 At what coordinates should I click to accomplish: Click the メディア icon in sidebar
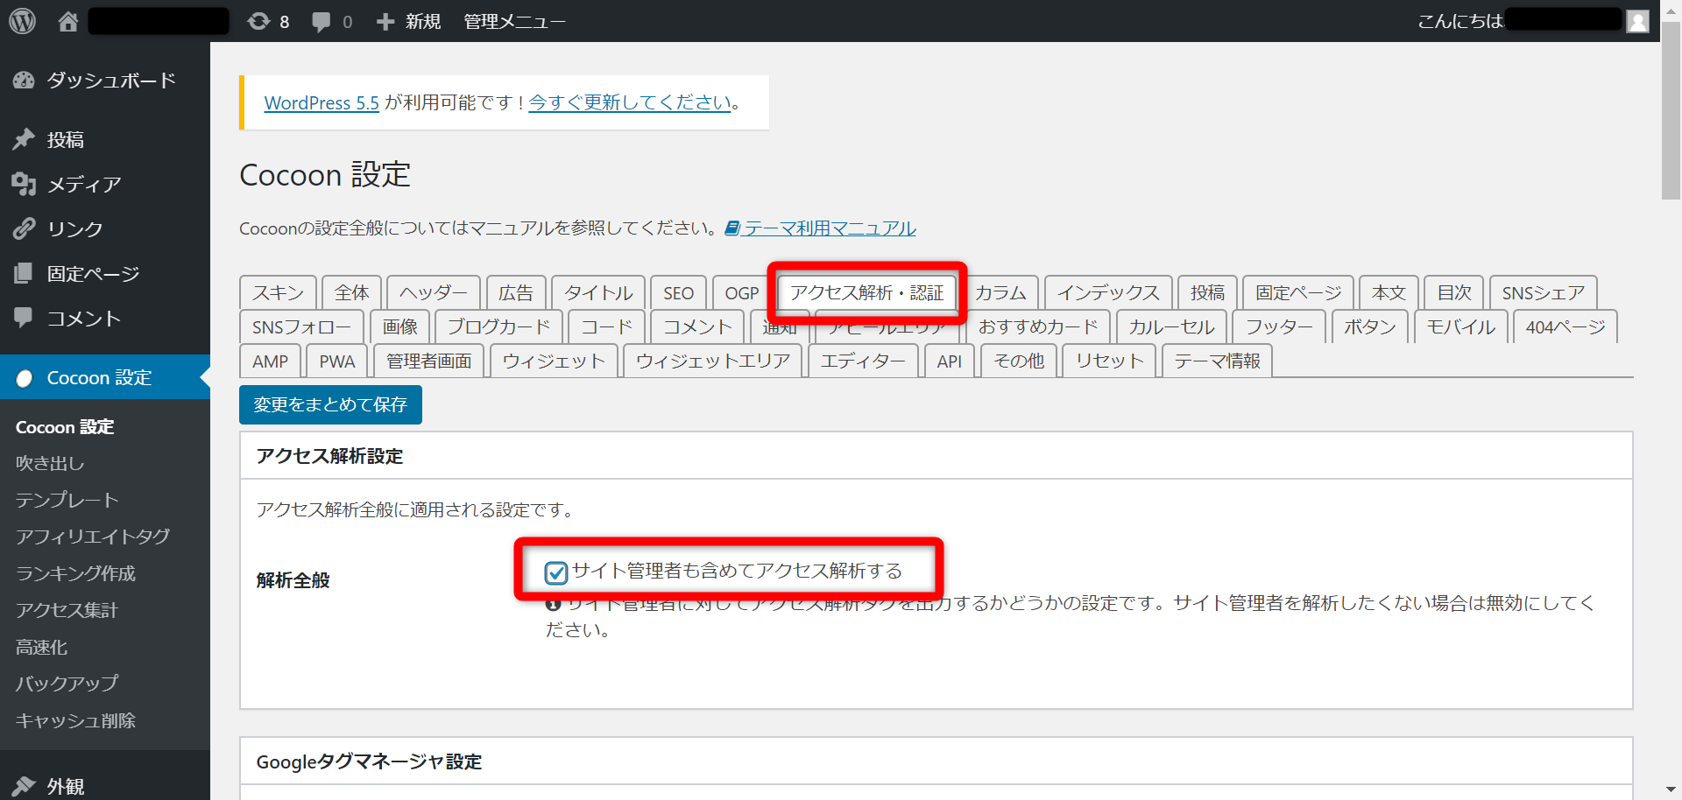click(x=24, y=185)
